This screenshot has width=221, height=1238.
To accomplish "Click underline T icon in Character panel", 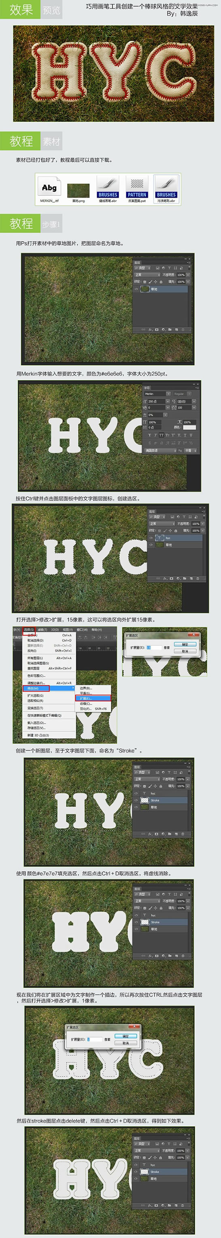I will pyautogui.click(x=185, y=435).
